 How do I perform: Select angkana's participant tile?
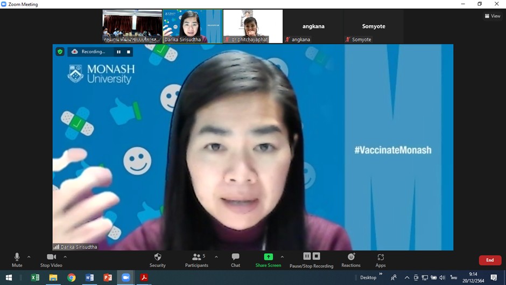click(x=313, y=26)
